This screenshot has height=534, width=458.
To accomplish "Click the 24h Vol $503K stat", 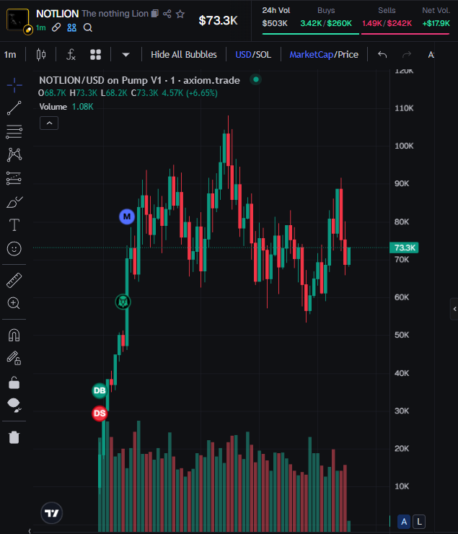I will coord(276,17).
